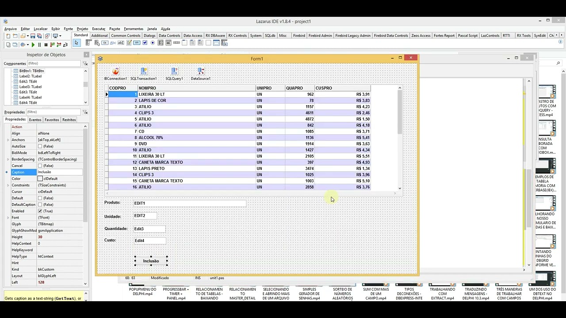The width and height of the screenshot is (566, 318).
Task: Toggle the AutoSize property checkbox
Action: pos(40,146)
